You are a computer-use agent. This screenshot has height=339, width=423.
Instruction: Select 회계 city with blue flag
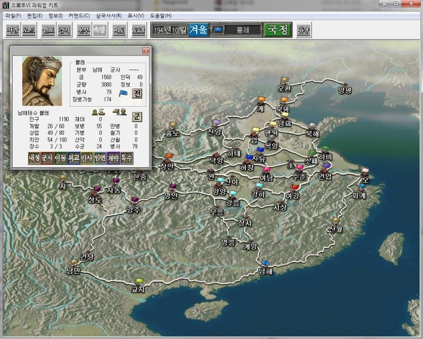(x=359, y=192)
